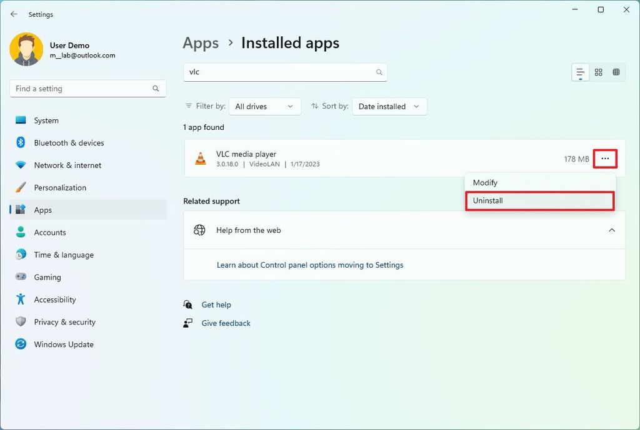Open the VLC three-dots options menu

605,159
